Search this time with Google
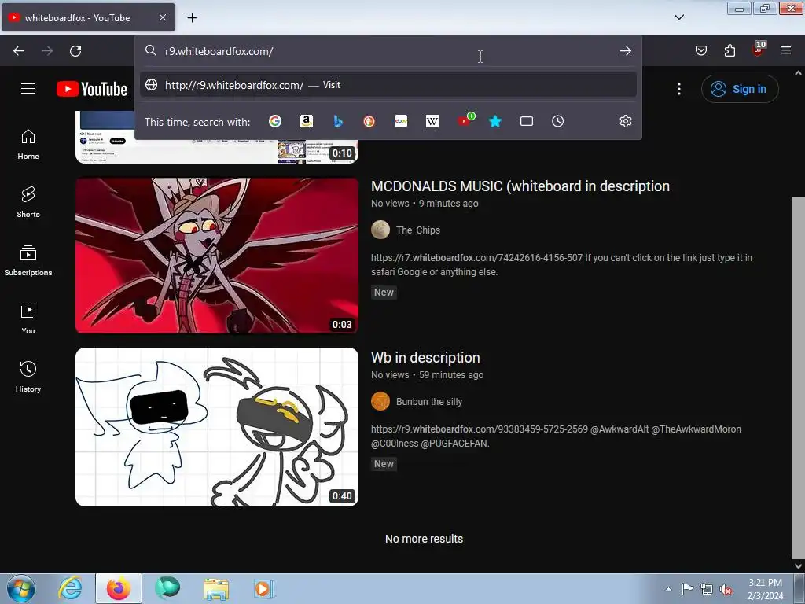 click(275, 121)
